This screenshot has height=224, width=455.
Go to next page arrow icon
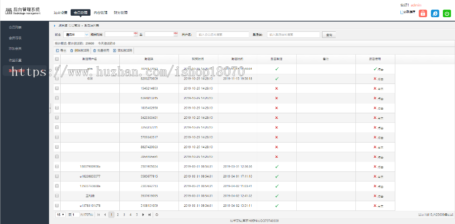click(x=143, y=215)
